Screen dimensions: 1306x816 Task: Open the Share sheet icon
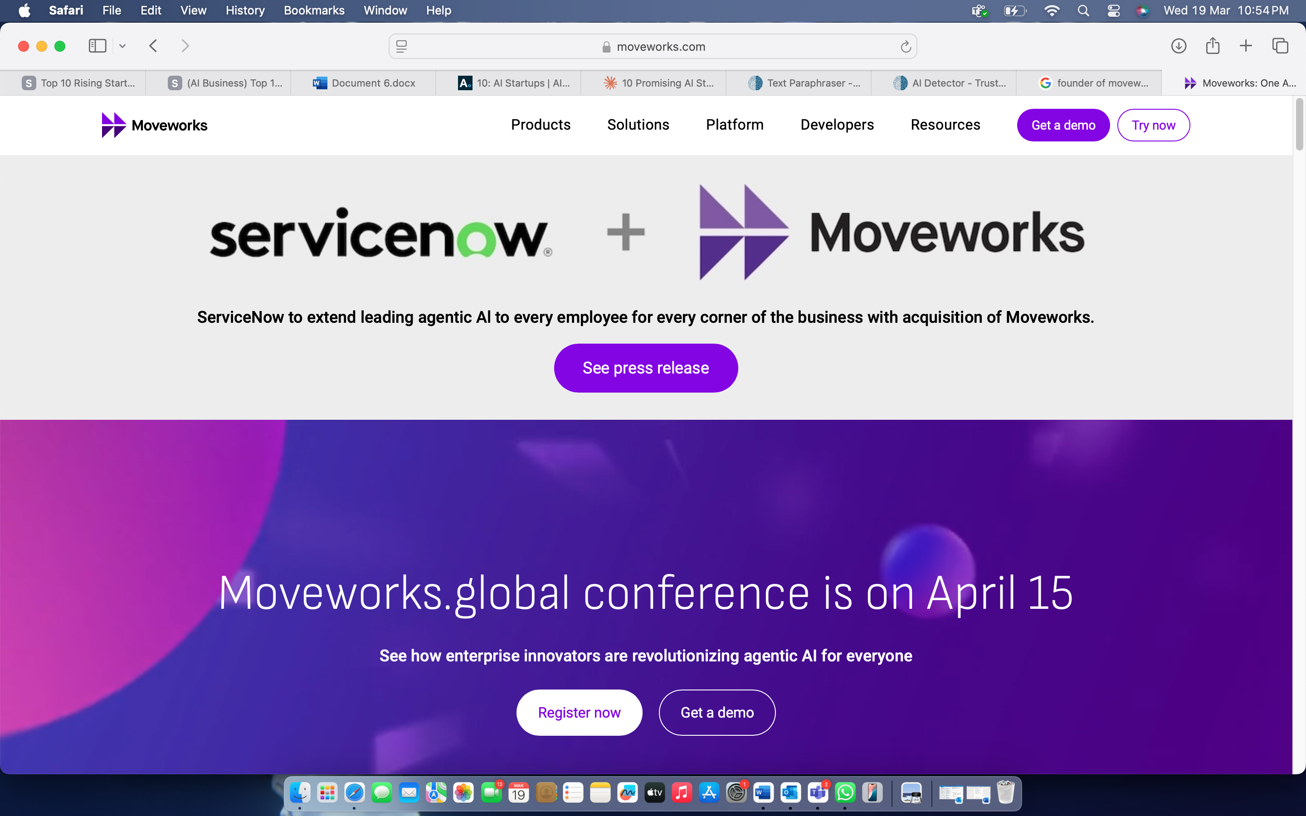1213,46
